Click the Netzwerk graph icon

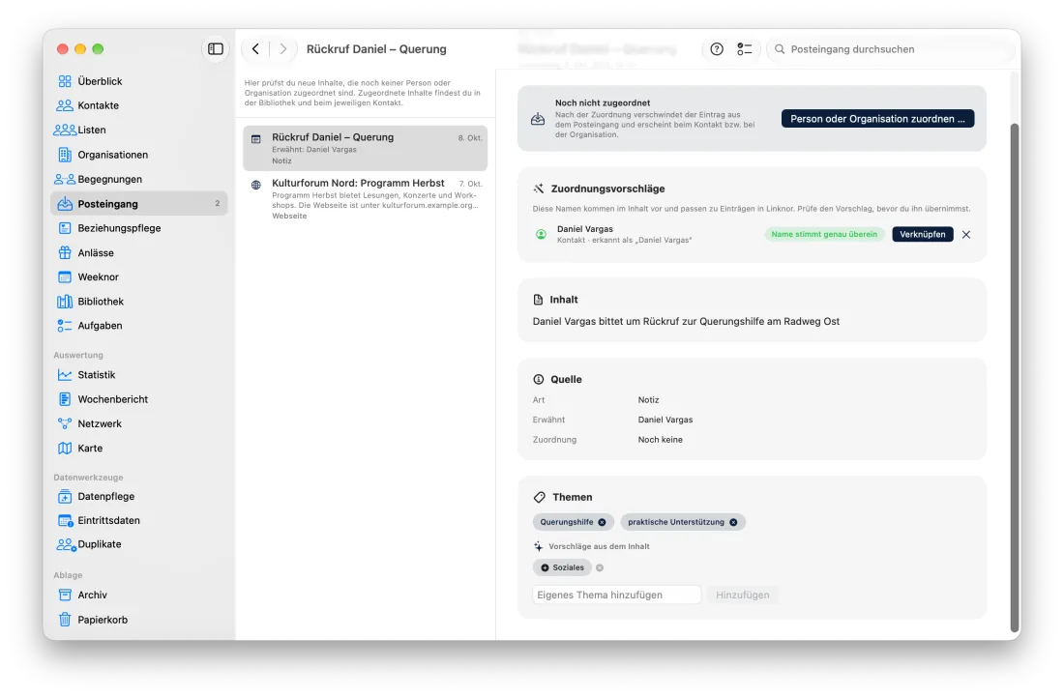click(65, 423)
